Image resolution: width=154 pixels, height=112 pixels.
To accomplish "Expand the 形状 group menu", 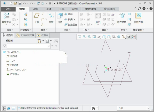I will [67, 30].
